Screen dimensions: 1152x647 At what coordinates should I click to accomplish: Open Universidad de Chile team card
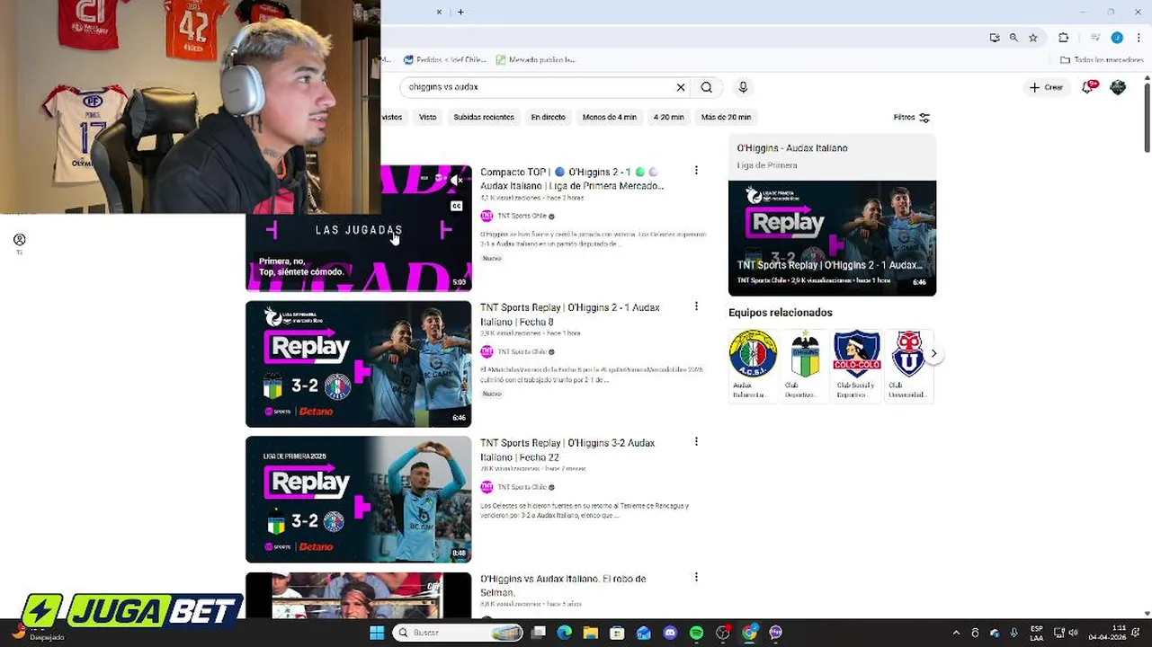908,365
